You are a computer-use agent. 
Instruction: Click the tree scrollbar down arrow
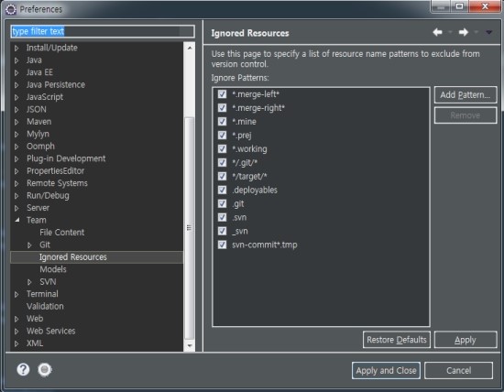pyautogui.click(x=190, y=345)
